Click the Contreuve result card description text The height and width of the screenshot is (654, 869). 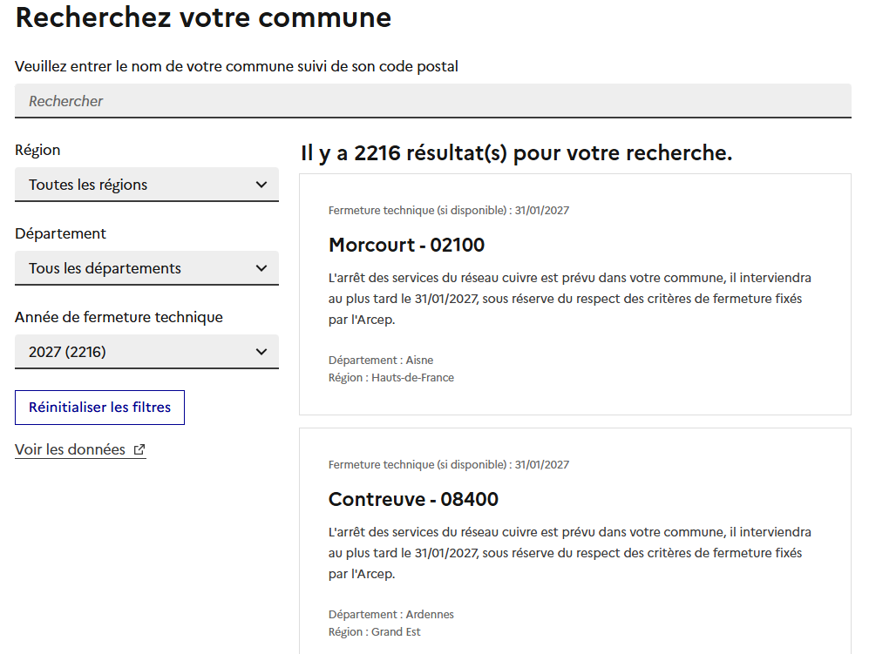click(570, 553)
